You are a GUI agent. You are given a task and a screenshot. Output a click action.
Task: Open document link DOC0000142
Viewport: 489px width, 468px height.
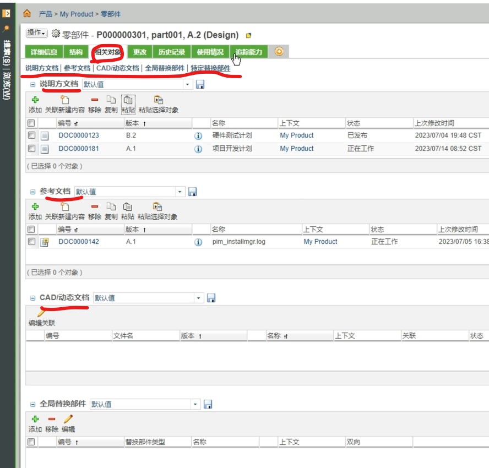(x=79, y=242)
